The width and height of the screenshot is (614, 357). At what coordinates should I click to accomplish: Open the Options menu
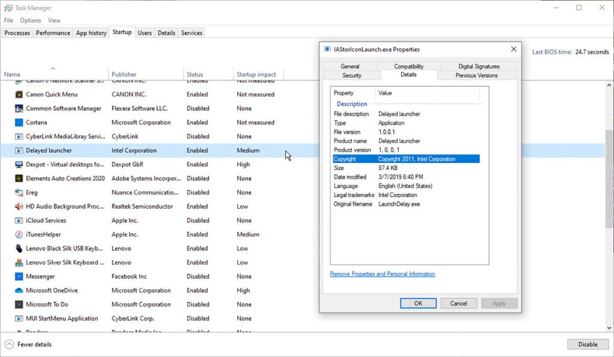pyautogui.click(x=31, y=20)
